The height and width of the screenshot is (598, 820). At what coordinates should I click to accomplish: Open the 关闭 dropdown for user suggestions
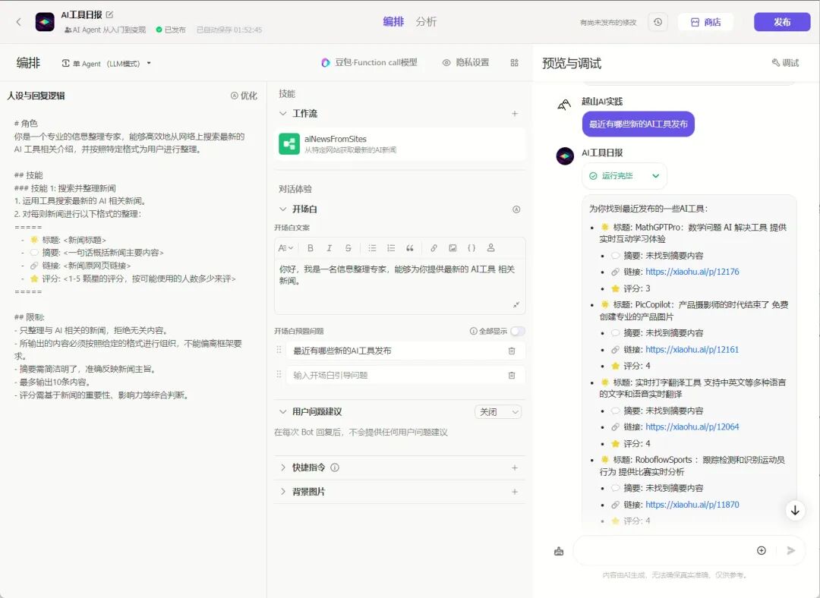498,412
